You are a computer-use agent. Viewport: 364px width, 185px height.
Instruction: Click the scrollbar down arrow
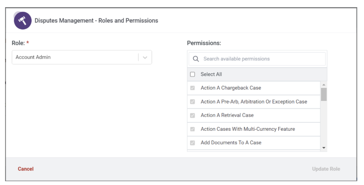tap(324, 148)
